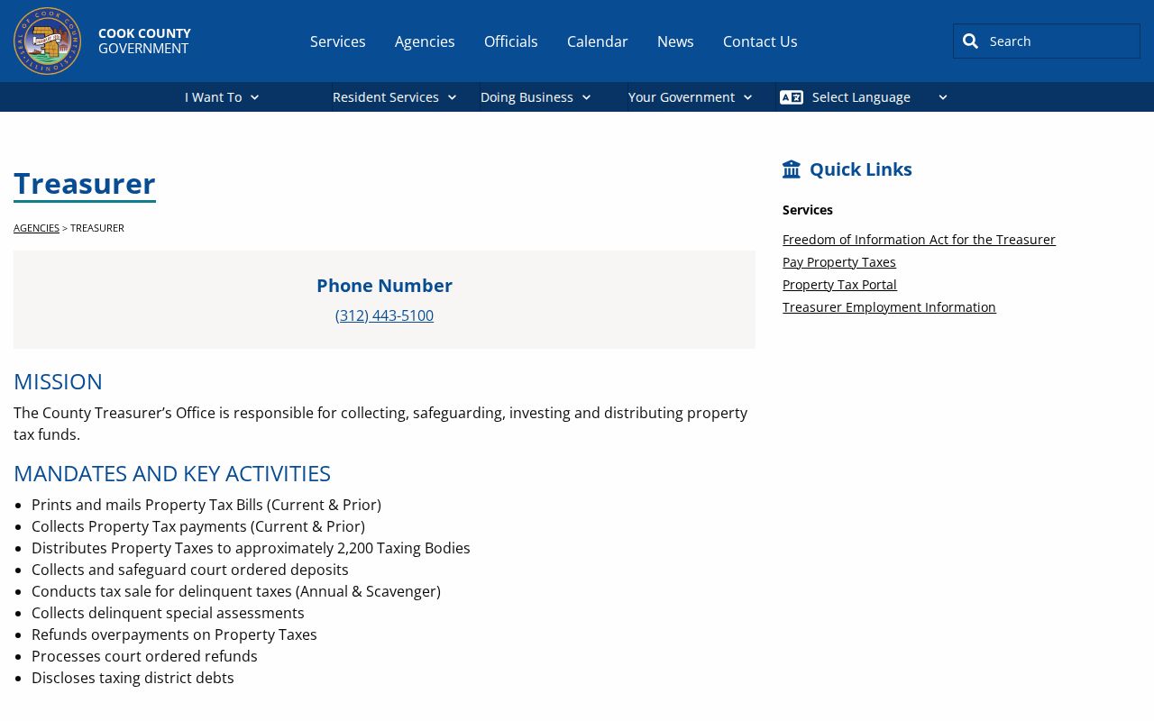Click the Services label under Quick Links
The width and height of the screenshot is (1154, 721).
[x=808, y=210]
